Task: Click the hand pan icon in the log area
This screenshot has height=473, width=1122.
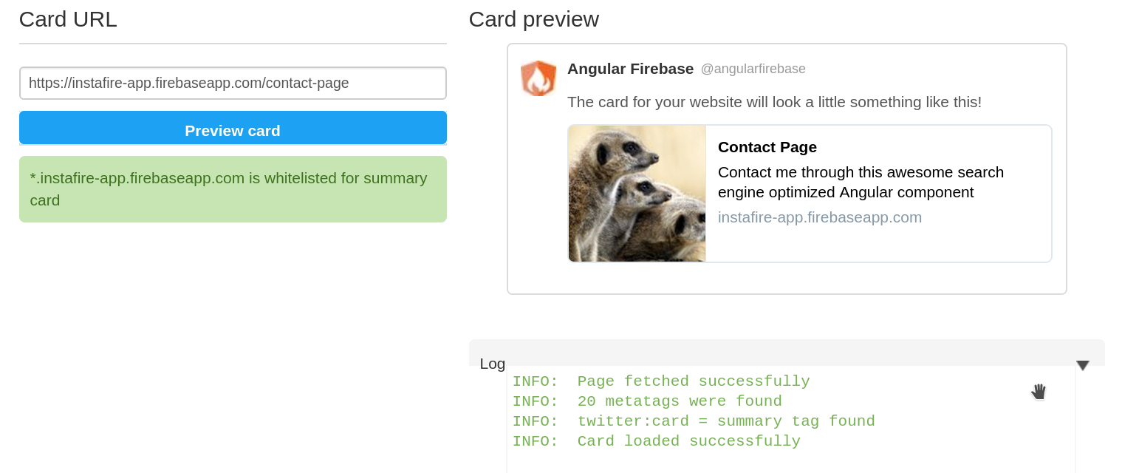Action: click(1039, 391)
